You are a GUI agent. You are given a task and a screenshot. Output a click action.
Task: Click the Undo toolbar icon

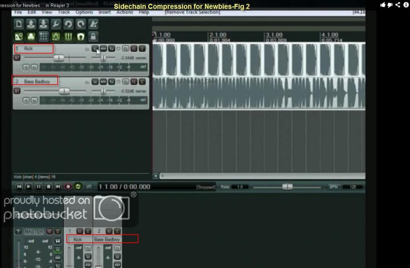click(68, 24)
